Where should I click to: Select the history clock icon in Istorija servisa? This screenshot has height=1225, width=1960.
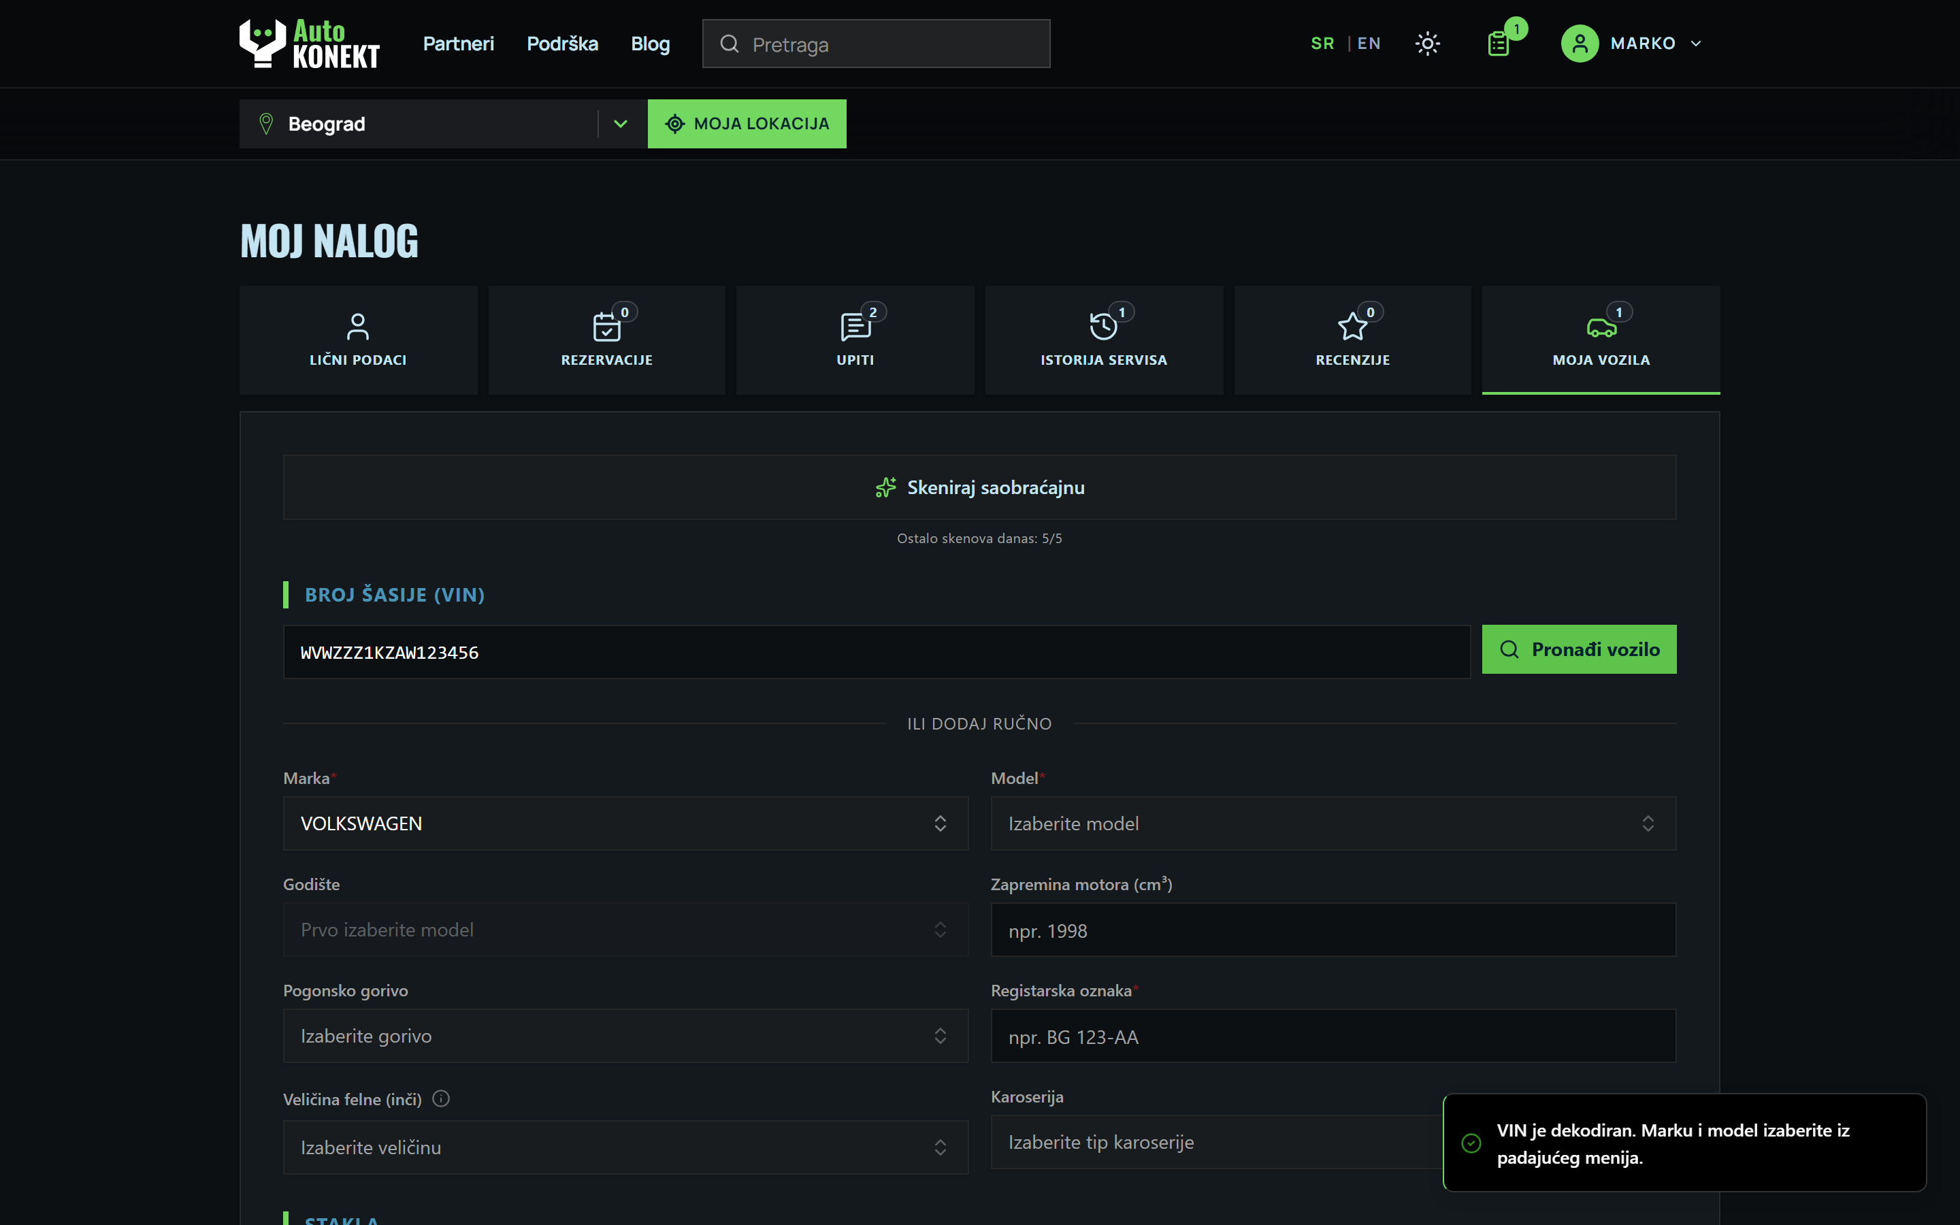click(1102, 327)
